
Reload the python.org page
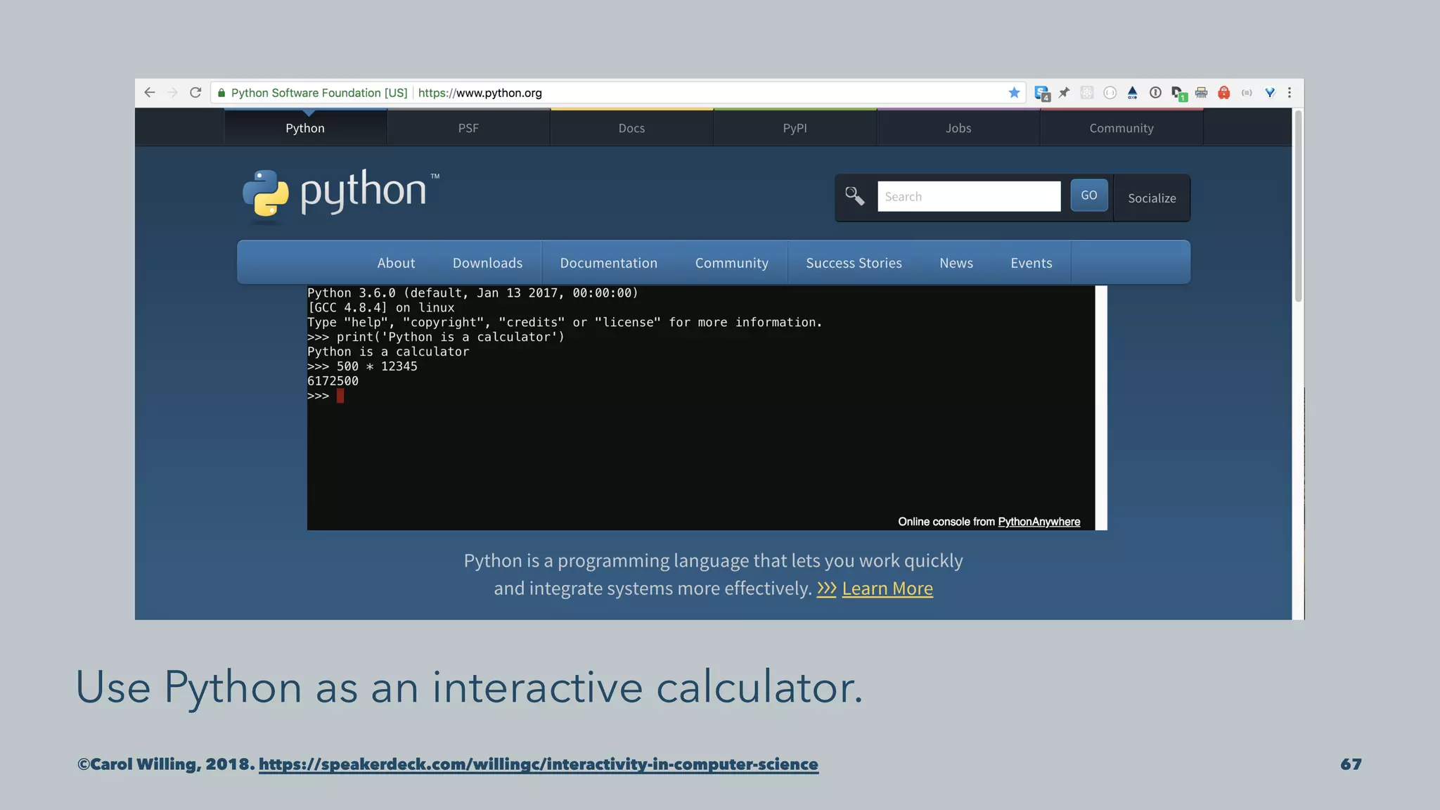(195, 93)
